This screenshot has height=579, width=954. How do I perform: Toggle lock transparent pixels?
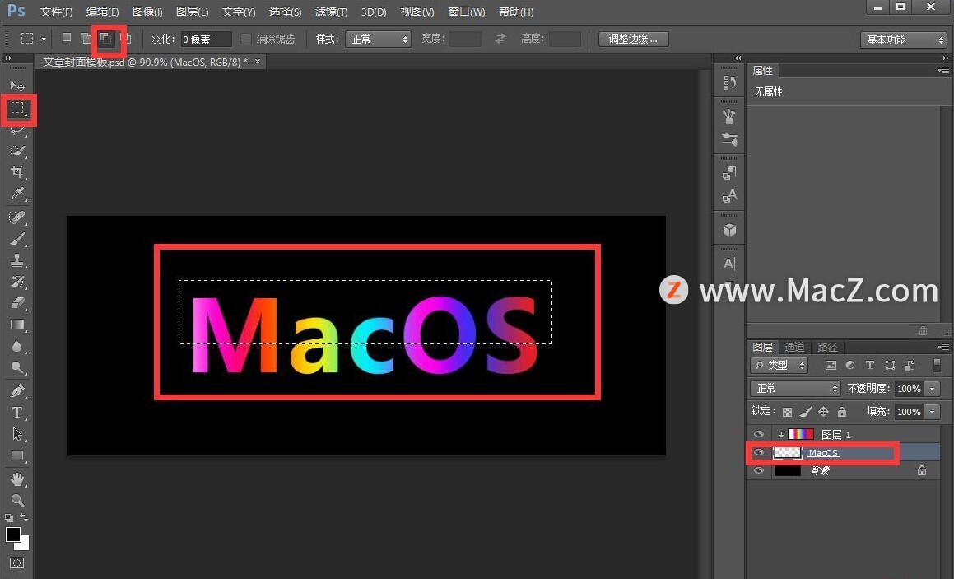pos(787,412)
